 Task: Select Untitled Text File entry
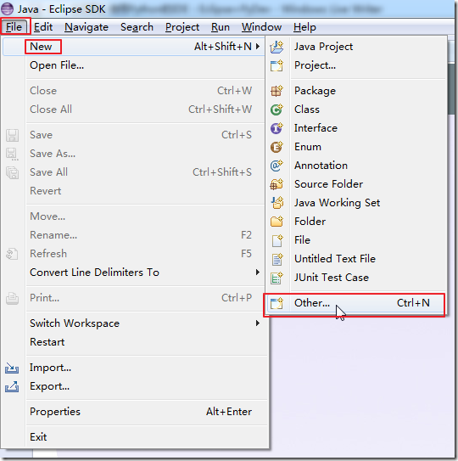(x=357, y=259)
